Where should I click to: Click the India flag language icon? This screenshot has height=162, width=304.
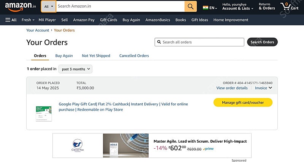205,8
